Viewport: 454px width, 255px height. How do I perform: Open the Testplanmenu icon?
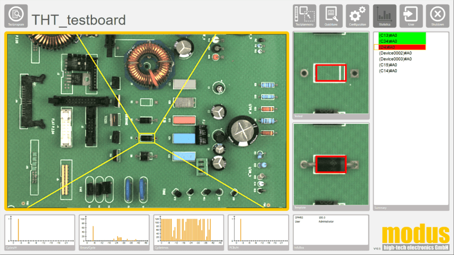[304, 16]
